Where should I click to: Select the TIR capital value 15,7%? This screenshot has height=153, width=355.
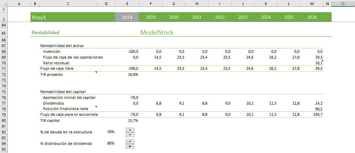pos(132,120)
